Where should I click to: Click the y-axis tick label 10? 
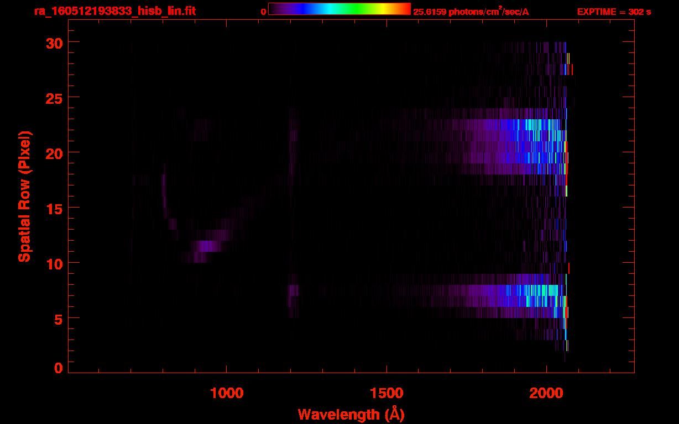54,263
